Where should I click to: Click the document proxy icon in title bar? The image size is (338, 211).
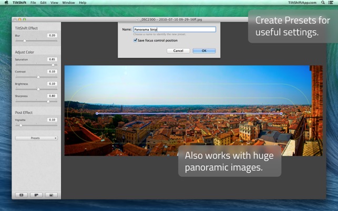coord(138,19)
